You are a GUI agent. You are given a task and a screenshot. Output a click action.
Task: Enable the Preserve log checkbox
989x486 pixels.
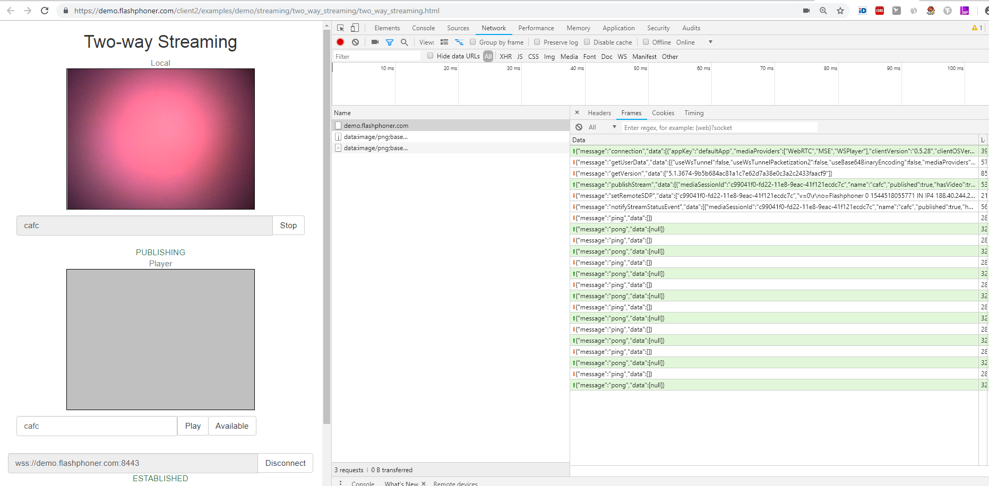click(537, 42)
